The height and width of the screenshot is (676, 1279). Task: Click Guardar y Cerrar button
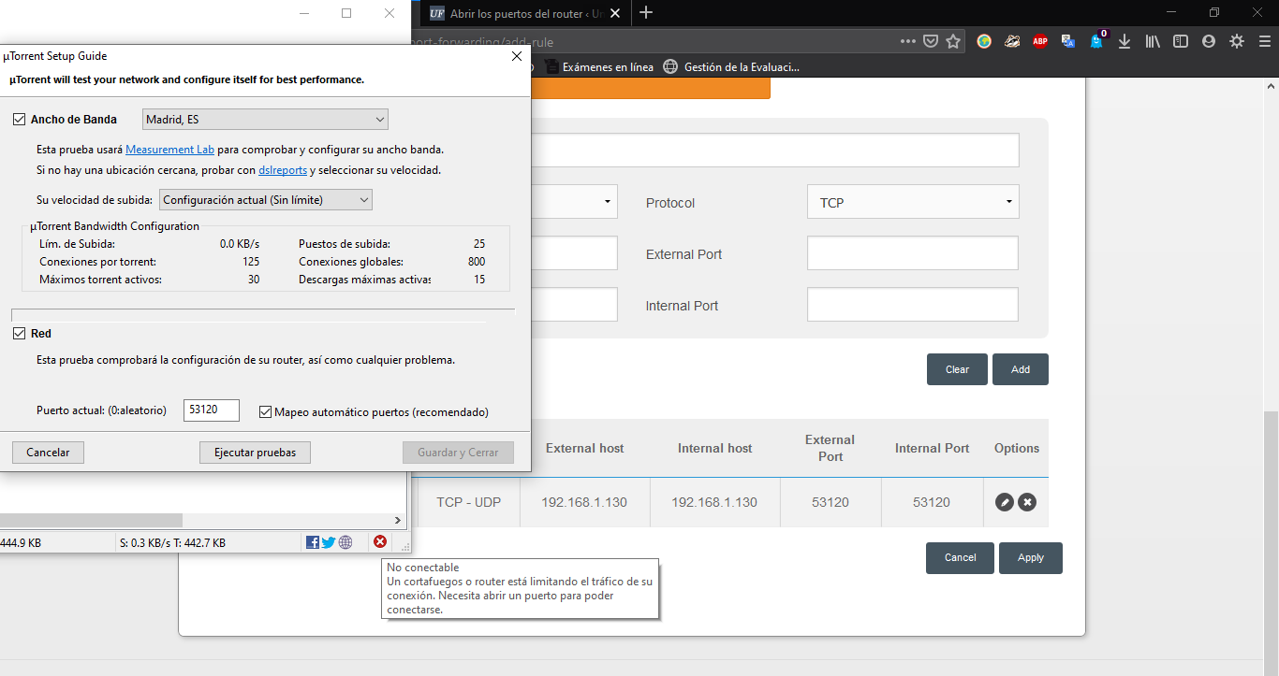coord(459,453)
